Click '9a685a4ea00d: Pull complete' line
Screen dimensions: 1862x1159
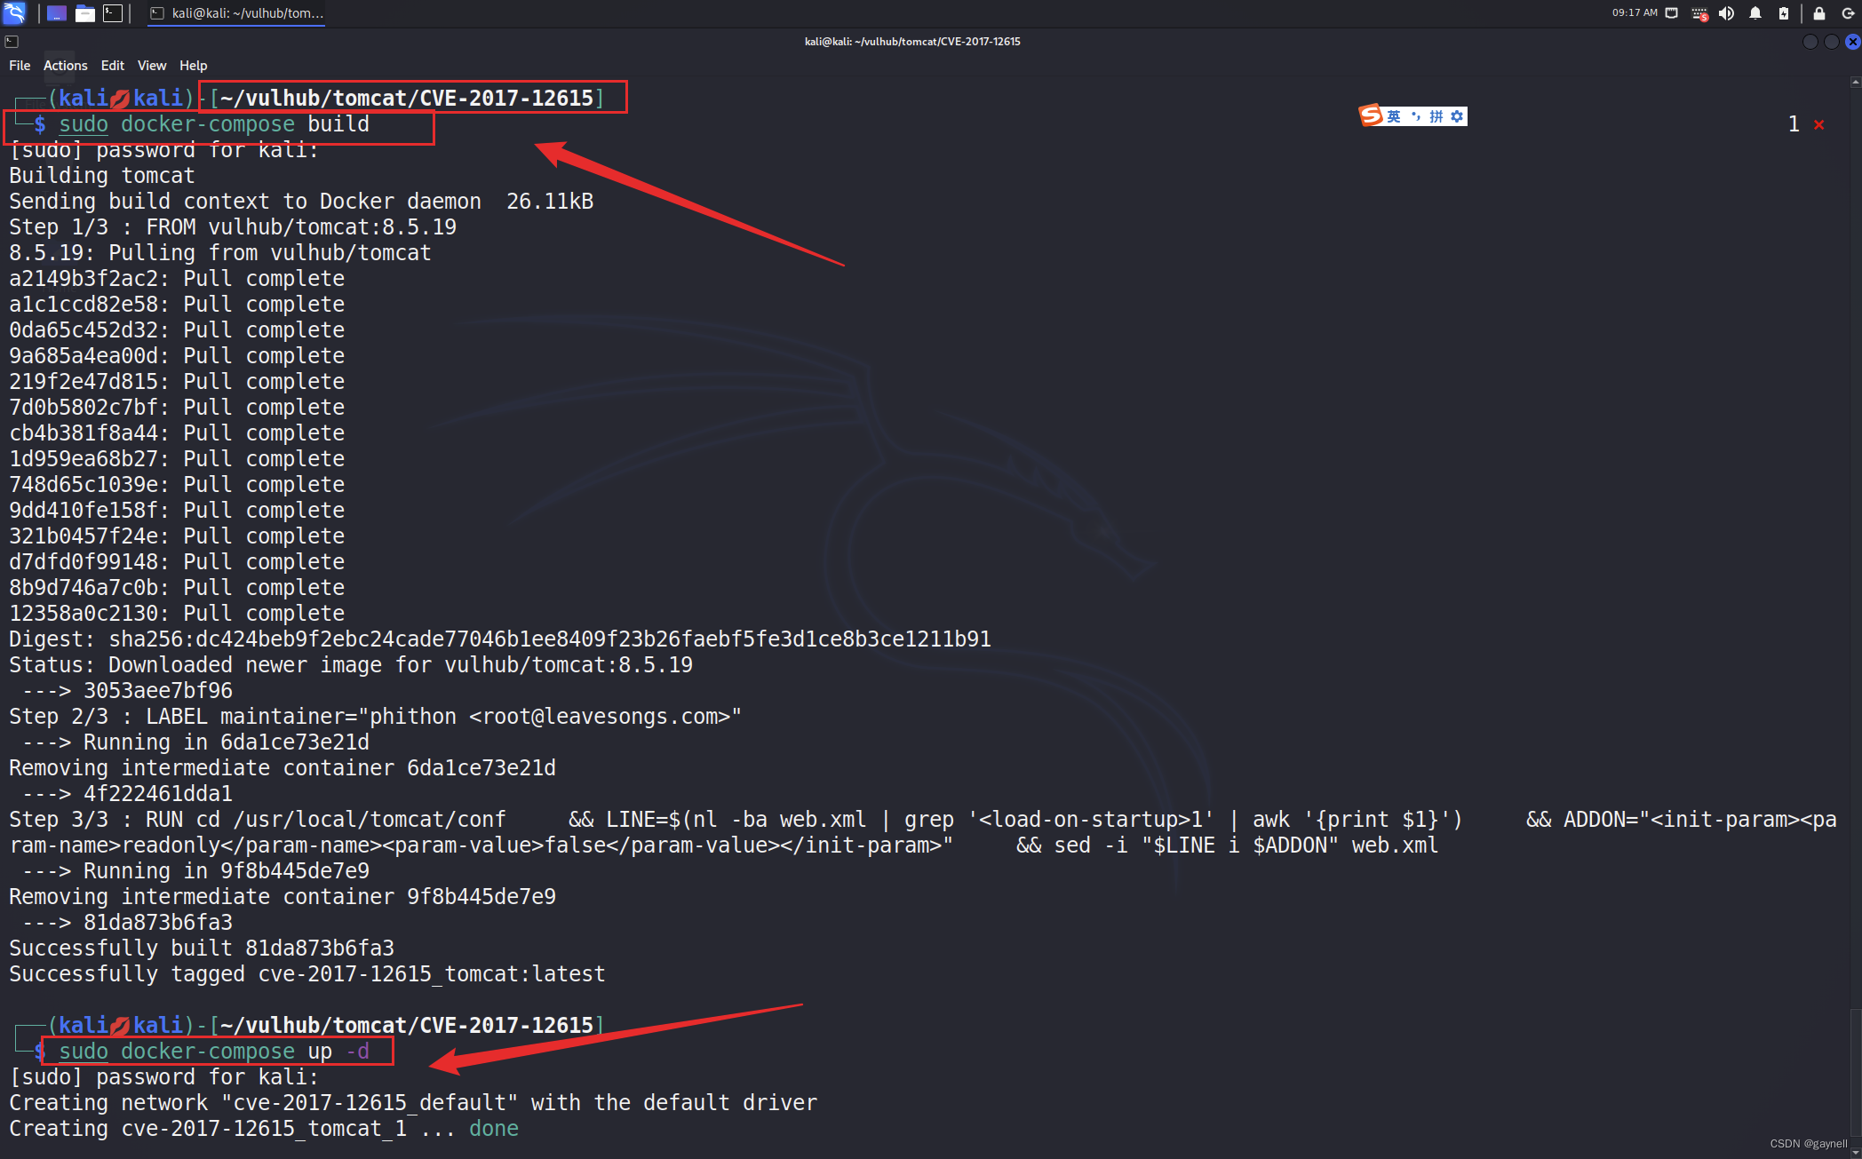tap(177, 356)
